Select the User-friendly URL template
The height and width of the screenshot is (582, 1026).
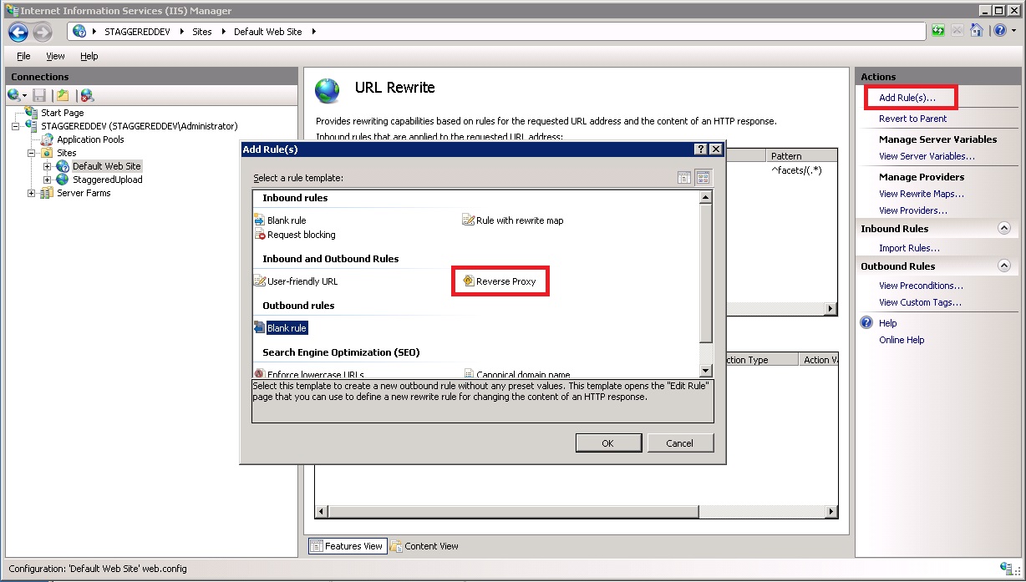[296, 281]
